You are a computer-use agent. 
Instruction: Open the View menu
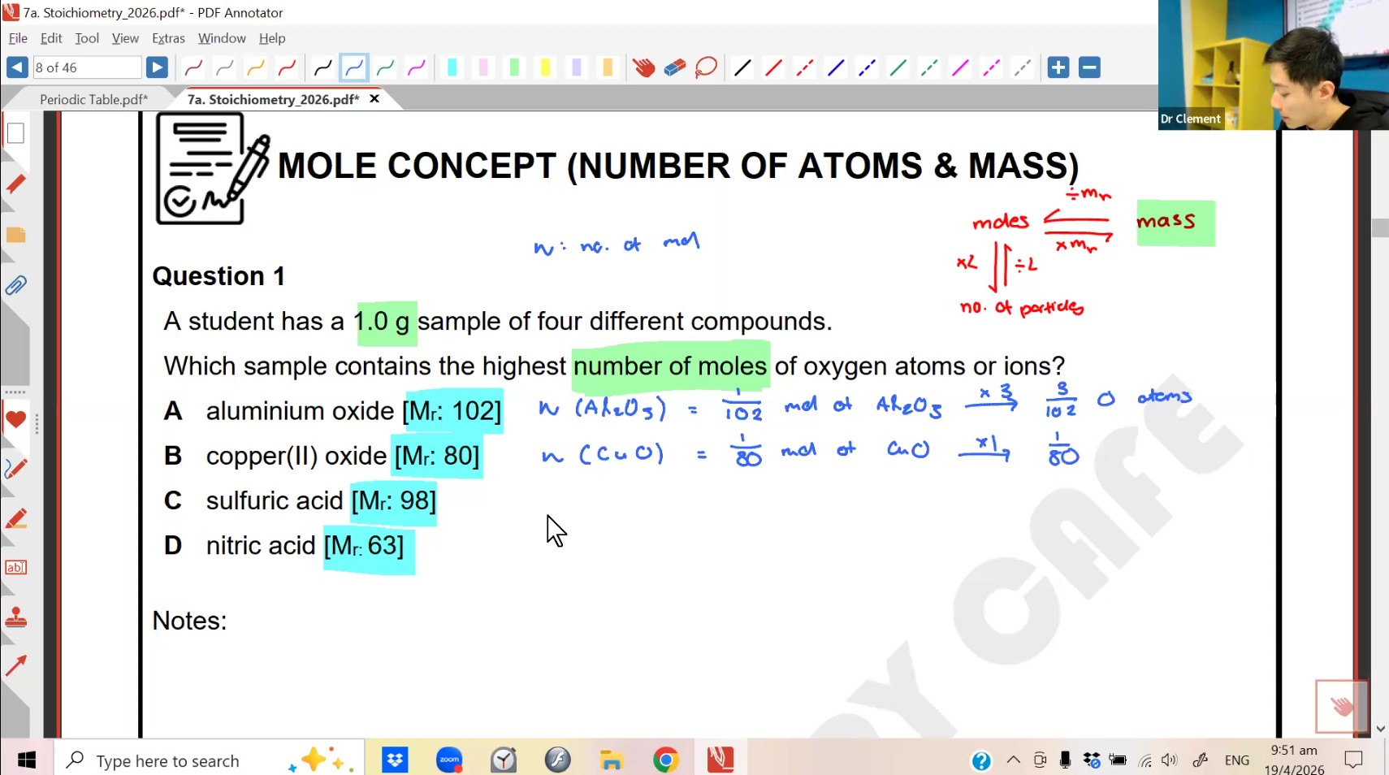(x=125, y=38)
